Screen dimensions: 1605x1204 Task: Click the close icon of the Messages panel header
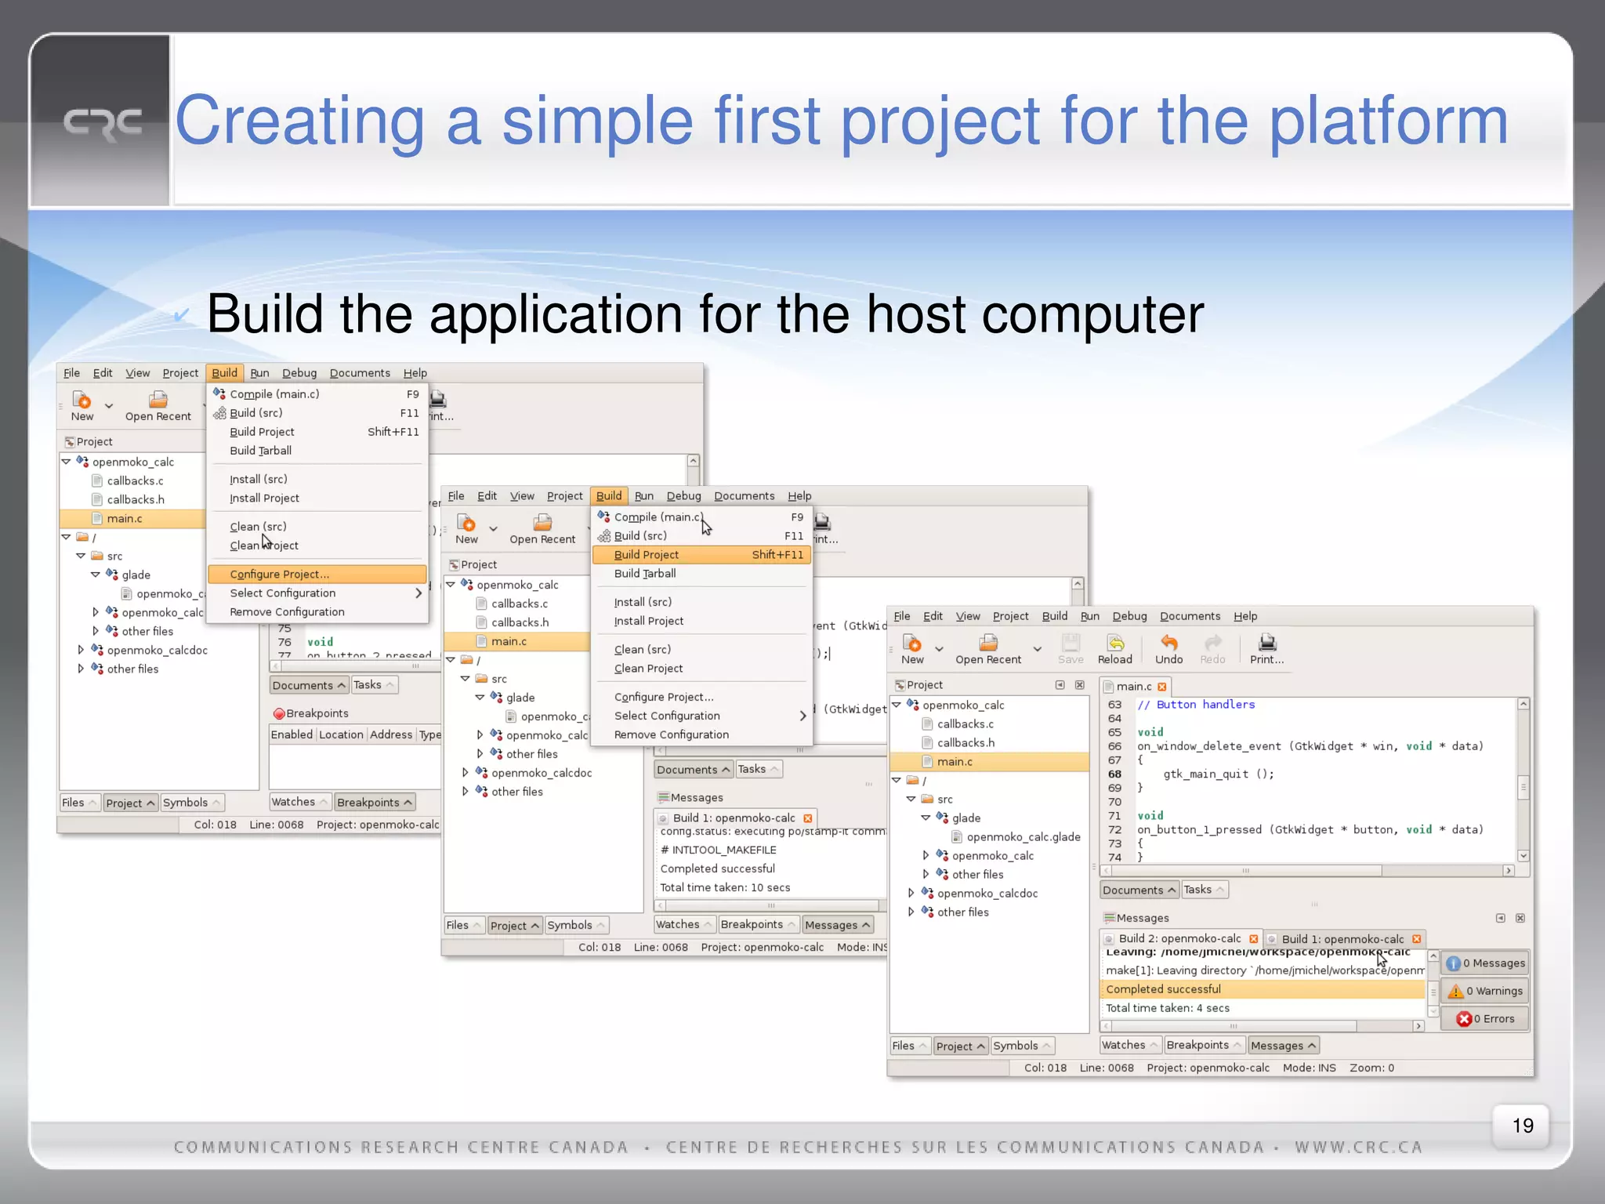[x=1520, y=918]
